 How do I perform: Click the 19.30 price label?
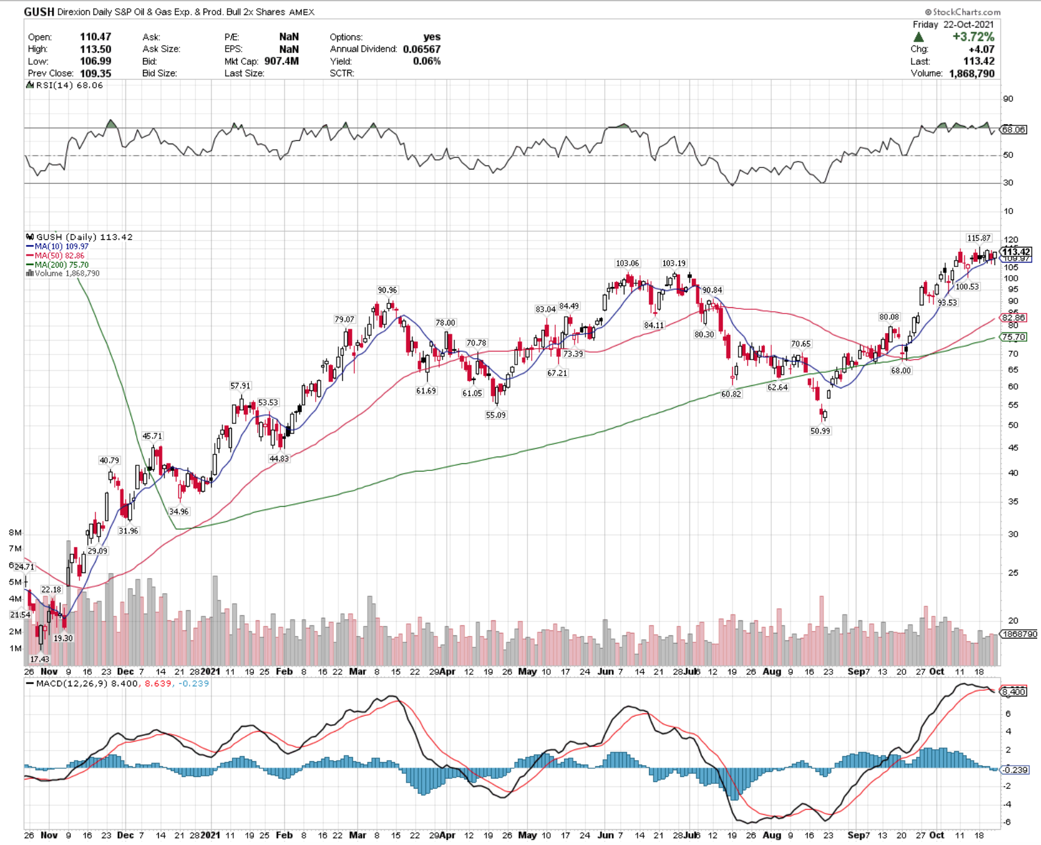[63, 638]
